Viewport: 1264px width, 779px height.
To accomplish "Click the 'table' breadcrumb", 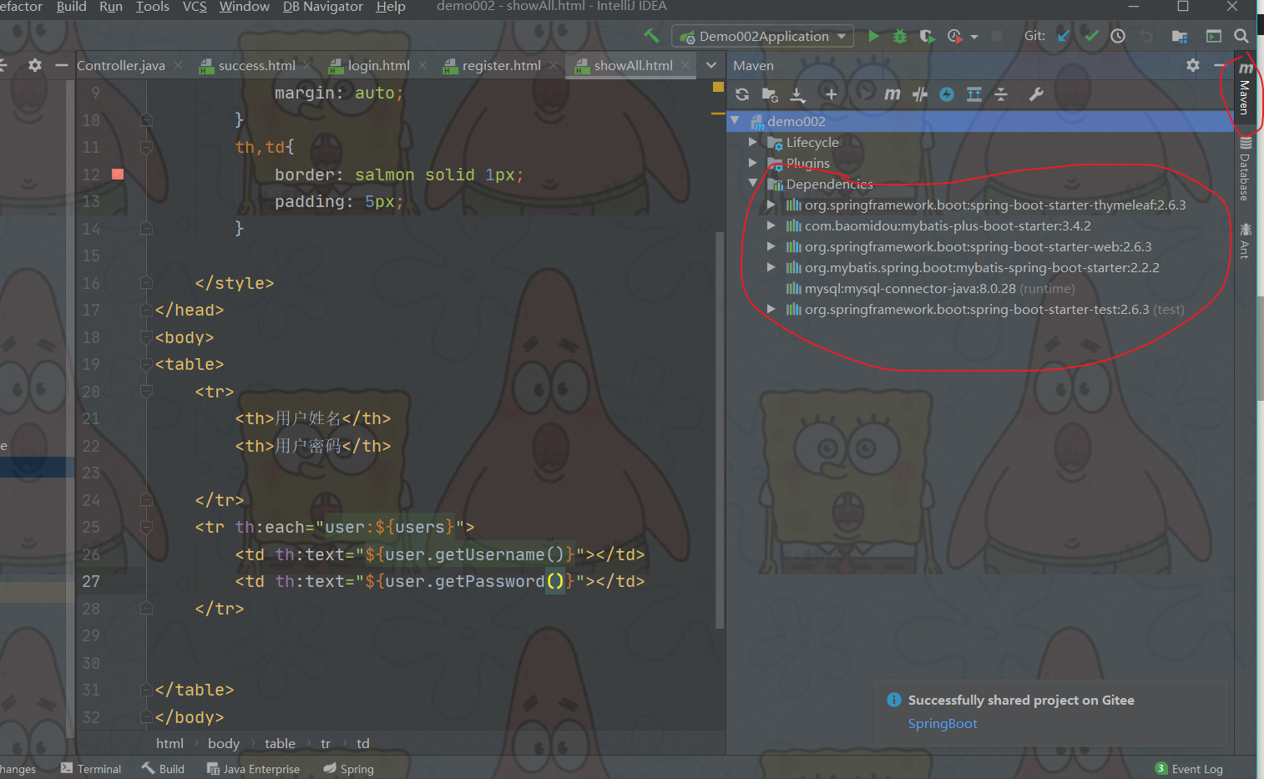I will click(x=280, y=743).
